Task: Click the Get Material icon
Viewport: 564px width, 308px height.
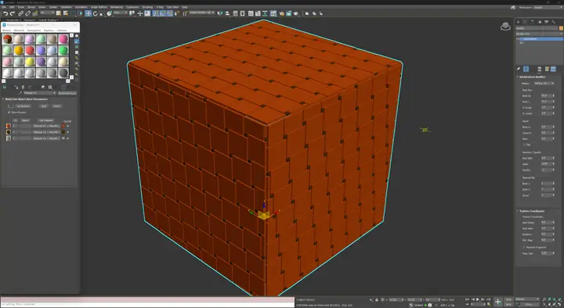Action: point(5,87)
